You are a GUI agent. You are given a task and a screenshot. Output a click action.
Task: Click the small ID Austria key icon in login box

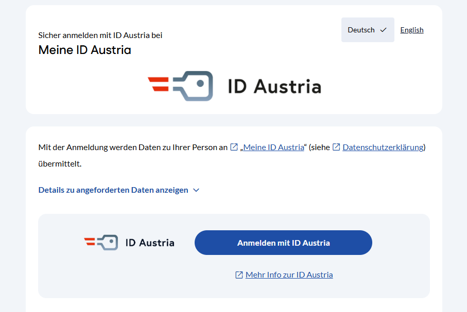pyautogui.click(x=108, y=243)
